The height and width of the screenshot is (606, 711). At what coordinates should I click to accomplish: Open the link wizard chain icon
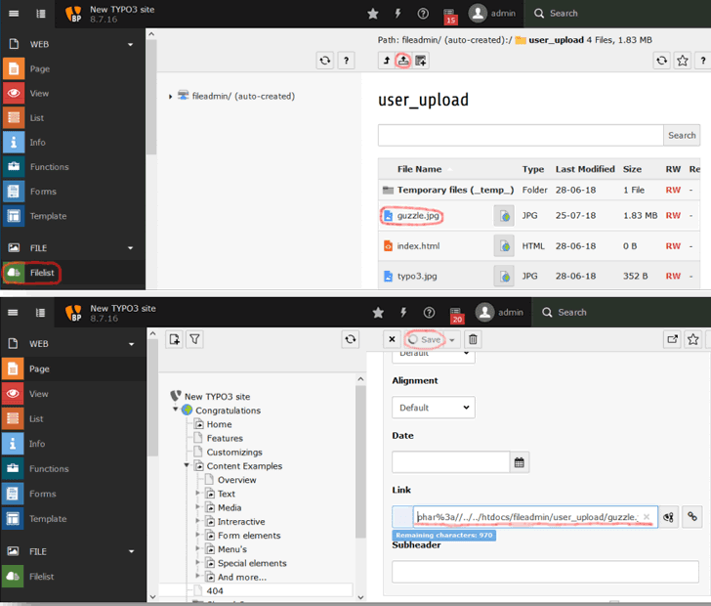point(691,517)
